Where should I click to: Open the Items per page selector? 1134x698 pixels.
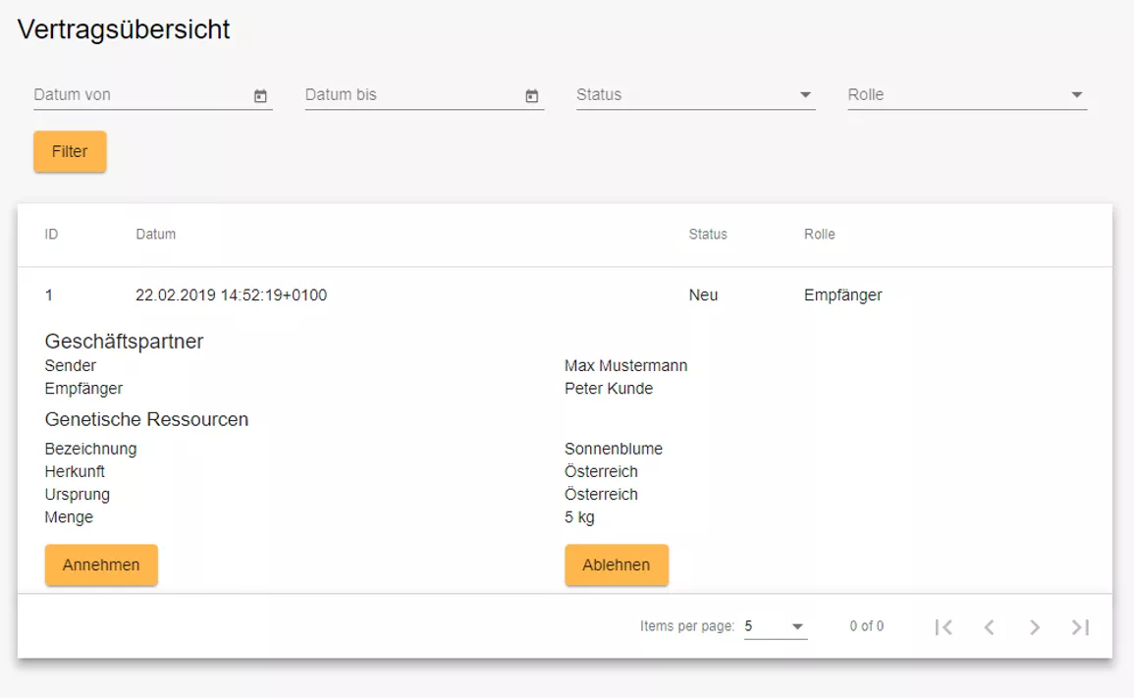tap(775, 626)
